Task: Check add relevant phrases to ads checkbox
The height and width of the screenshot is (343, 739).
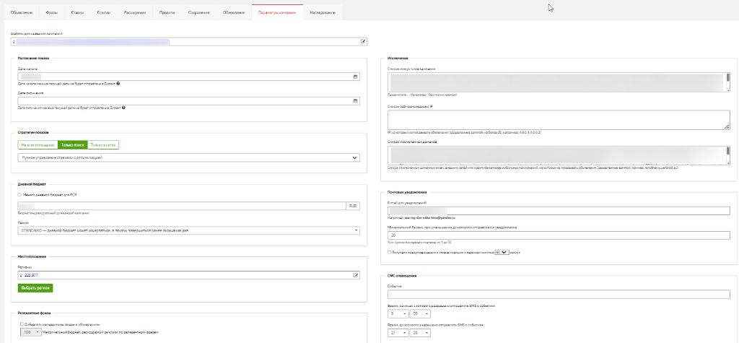Action: (x=22, y=324)
